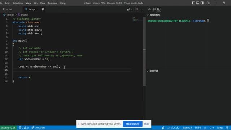This screenshot has height=130, width=231.
Task: Click the 'int main()' line
Action: pyautogui.click(x=20, y=41)
